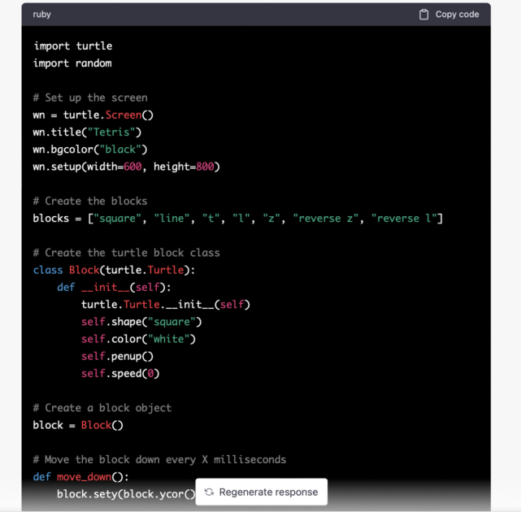Click the 'def move_down():' line
Image resolution: width=521 pixels, height=512 pixels.
tap(80, 477)
